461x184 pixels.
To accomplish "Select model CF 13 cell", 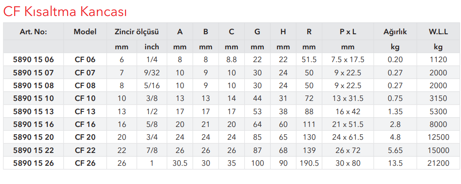I will pyautogui.click(x=85, y=111).
